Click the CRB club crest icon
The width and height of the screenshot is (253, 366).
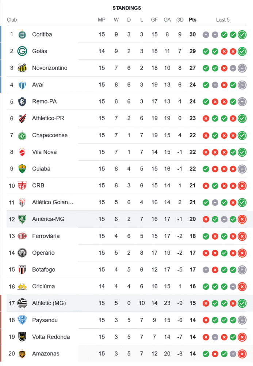point(23,186)
